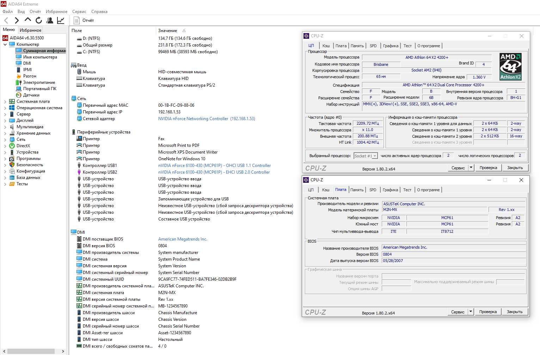Click the Значение column header

(168, 31)
